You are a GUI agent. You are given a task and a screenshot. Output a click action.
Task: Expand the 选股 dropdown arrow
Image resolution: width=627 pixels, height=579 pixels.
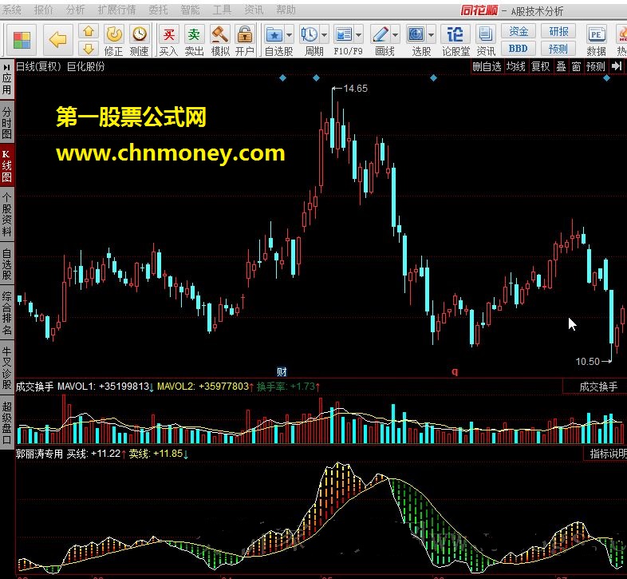[x=431, y=35]
